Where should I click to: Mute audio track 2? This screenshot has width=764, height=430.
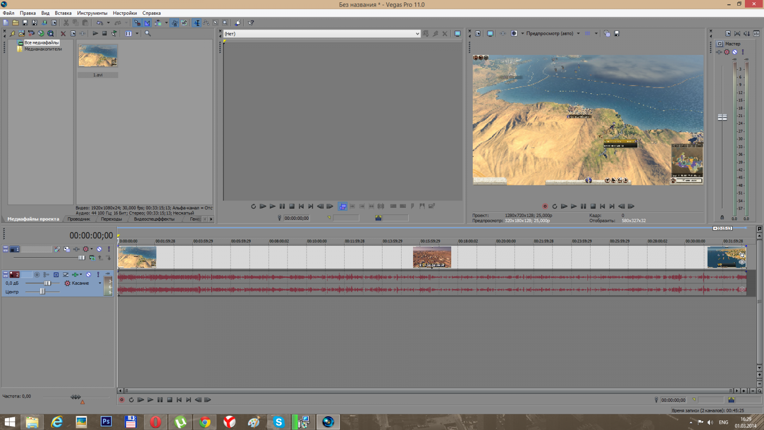pyautogui.click(x=88, y=275)
